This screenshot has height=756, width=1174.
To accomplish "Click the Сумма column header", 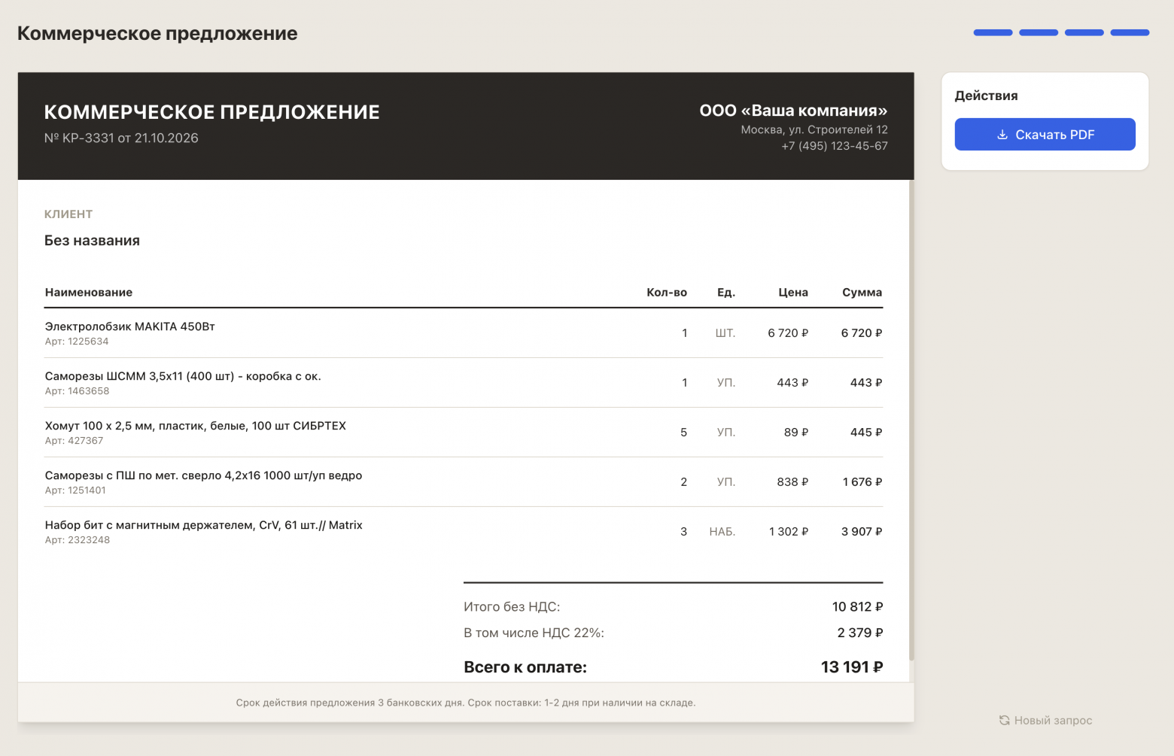I will click(x=862, y=293).
